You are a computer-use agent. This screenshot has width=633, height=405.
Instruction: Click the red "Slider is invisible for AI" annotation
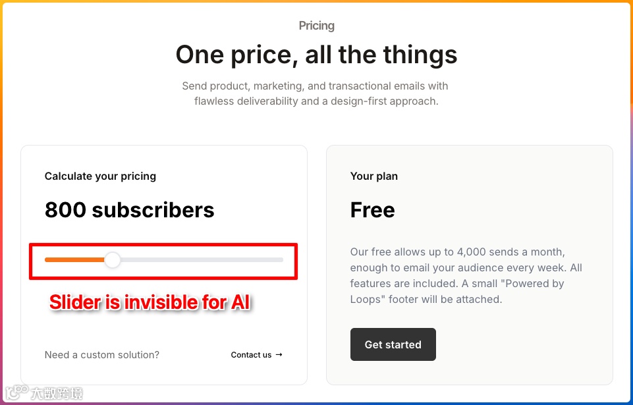point(150,303)
